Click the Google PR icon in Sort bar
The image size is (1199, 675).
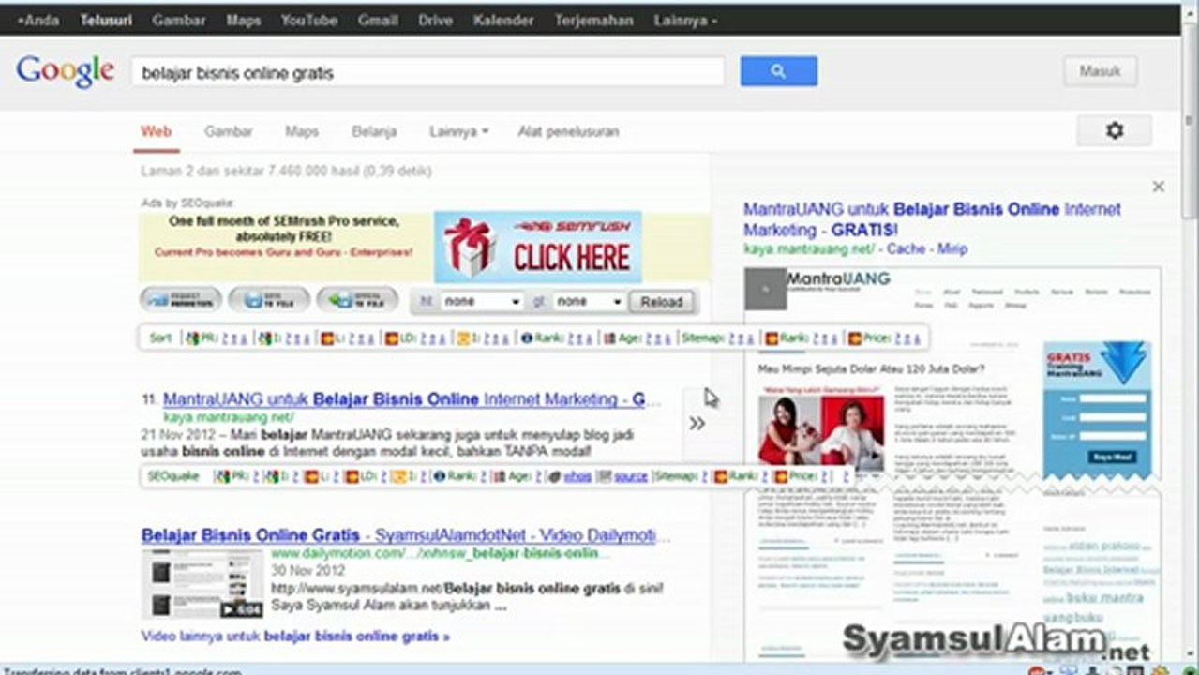tap(192, 338)
